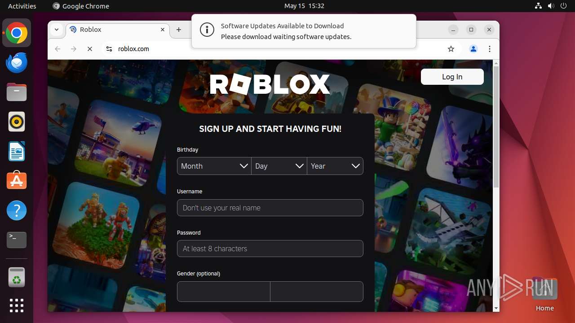Click the Gender (optional) label
The width and height of the screenshot is (575, 323).
click(x=199, y=274)
